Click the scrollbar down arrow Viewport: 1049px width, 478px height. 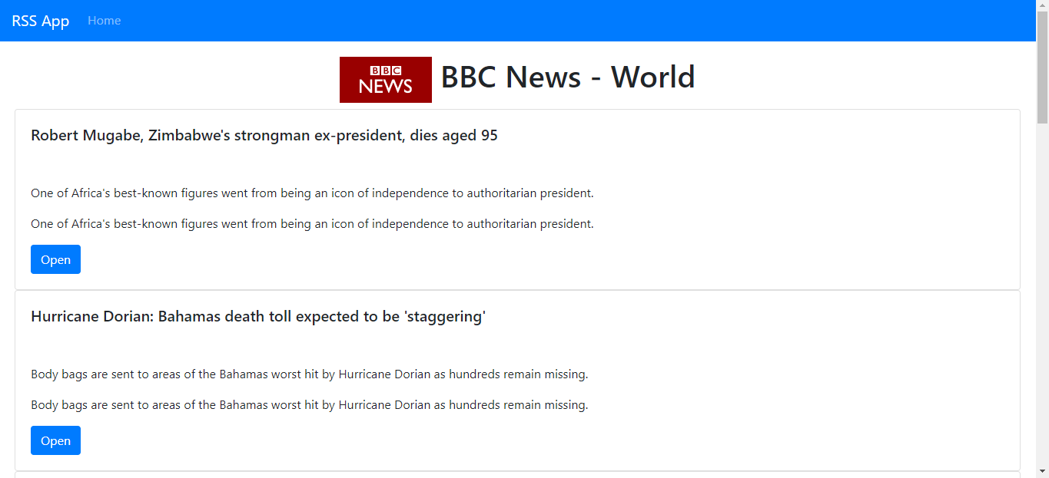[1042, 471]
